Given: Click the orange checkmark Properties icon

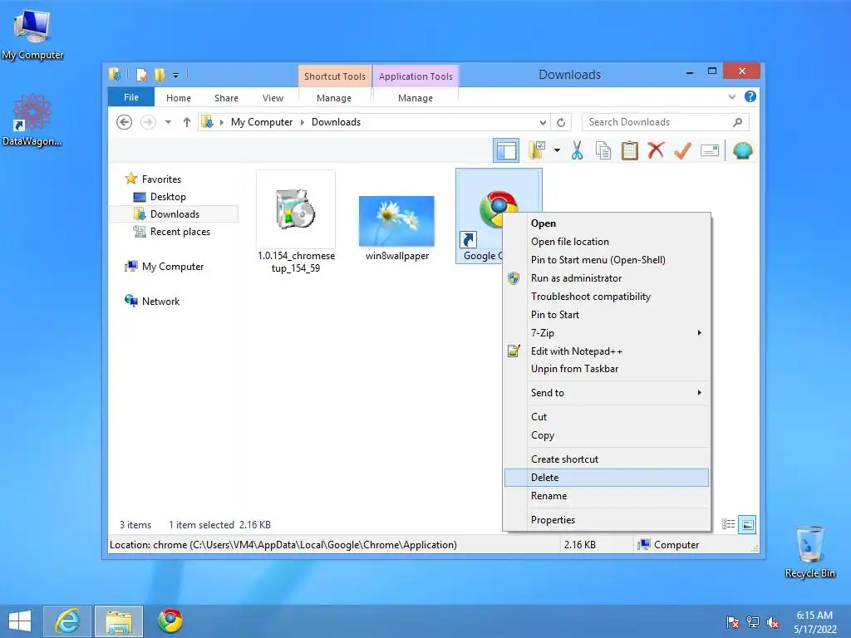Looking at the screenshot, I should tap(682, 150).
